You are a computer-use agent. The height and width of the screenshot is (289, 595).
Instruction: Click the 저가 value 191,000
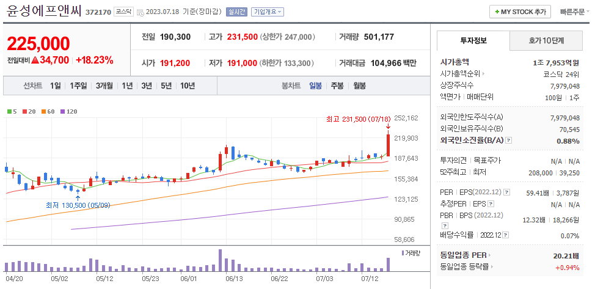coord(242,63)
